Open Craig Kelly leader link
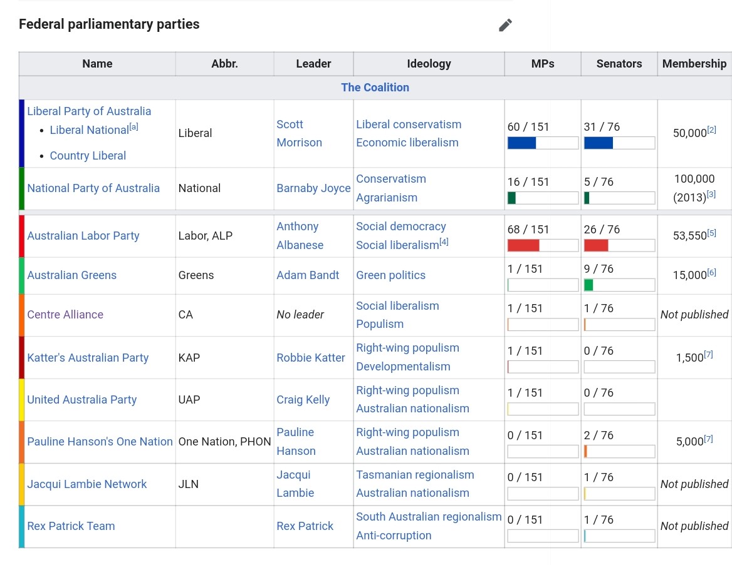 pyautogui.click(x=303, y=400)
